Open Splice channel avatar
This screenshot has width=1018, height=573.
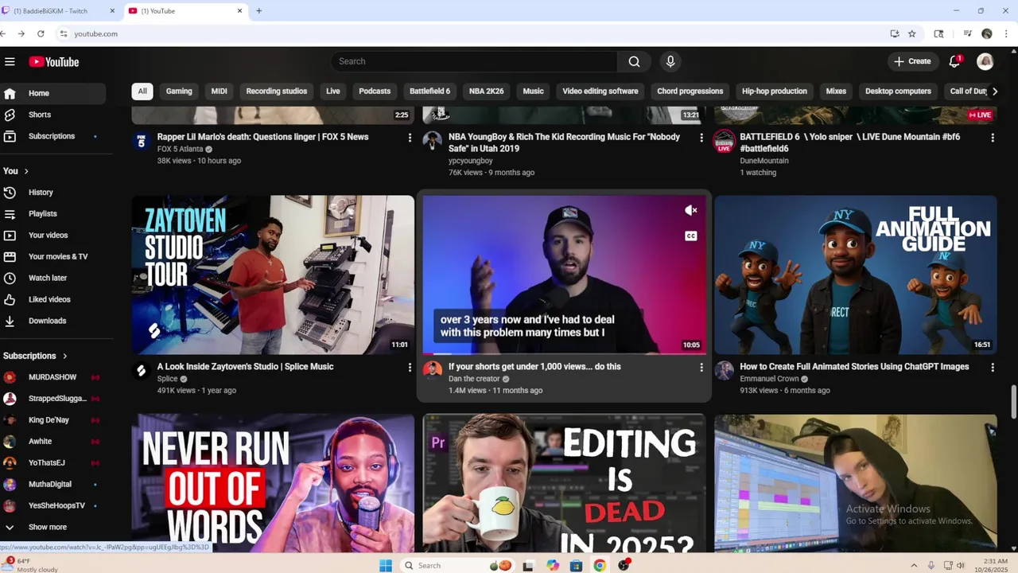click(141, 371)
